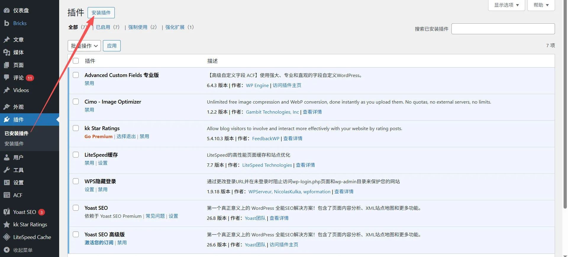This screenshot has height=257, width=568.
Task: Click the Appearance paintbrush icon
Action: coord(7,107)
